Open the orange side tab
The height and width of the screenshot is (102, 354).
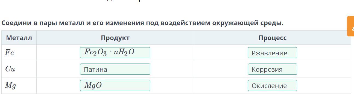pyautogui.click(x=351, y=26)
